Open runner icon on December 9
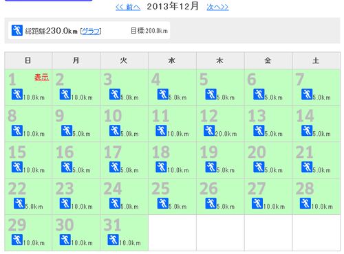The height and width of the screenshot is (254, 344). pos(67,130)
